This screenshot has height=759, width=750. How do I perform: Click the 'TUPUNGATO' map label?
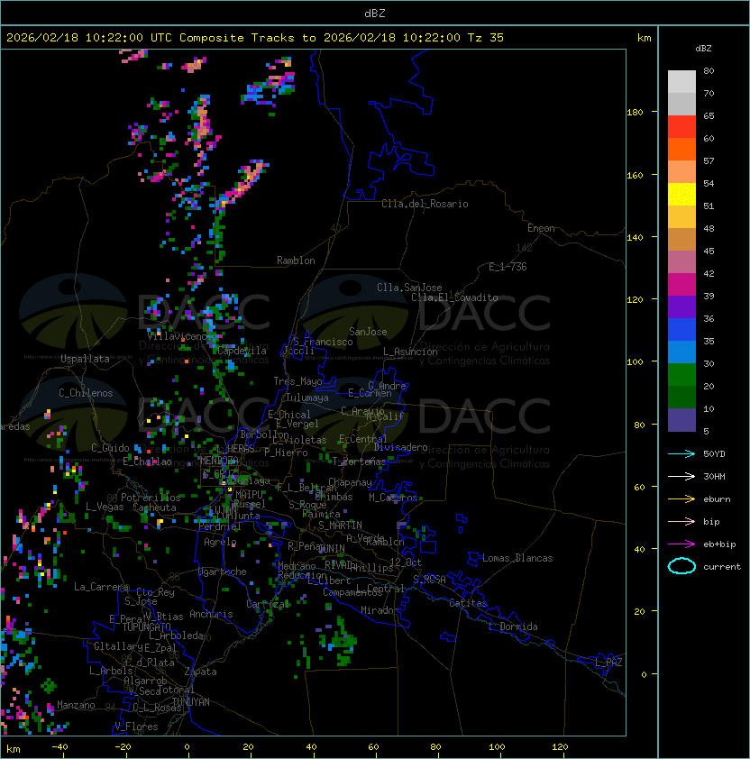tap(146, 626)
